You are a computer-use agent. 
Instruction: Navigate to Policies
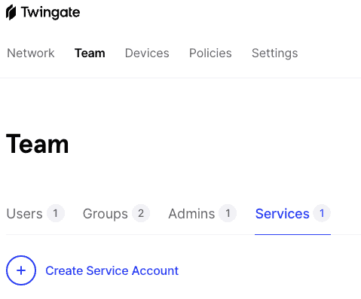tap(210, 53)
